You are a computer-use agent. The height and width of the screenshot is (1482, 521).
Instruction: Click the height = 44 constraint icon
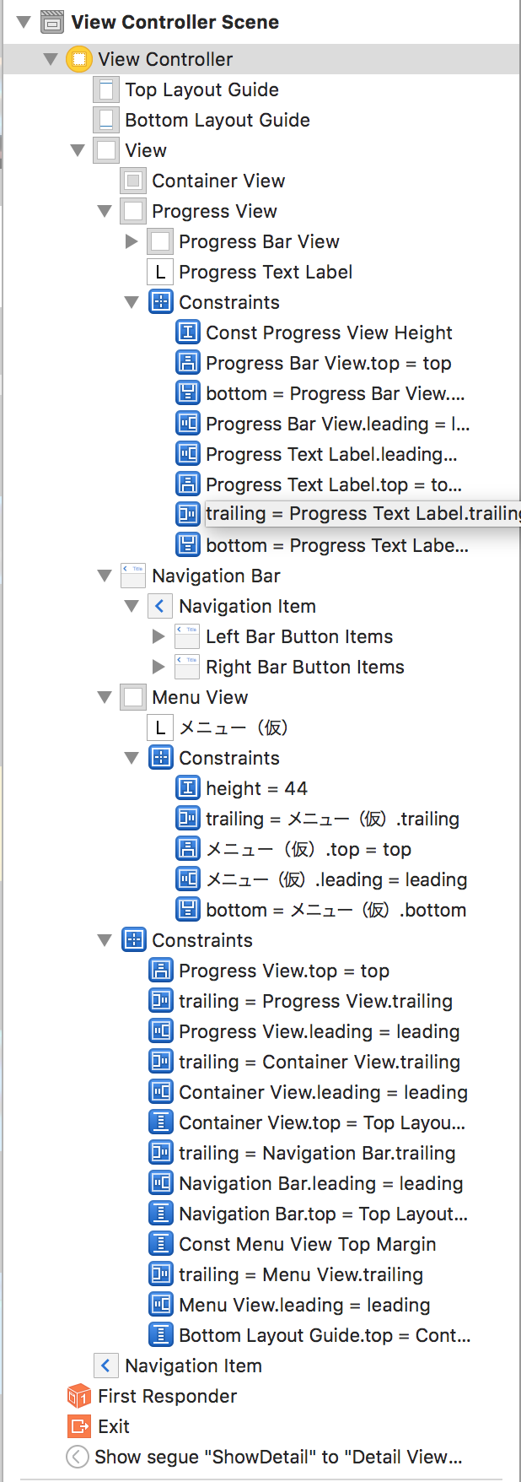click(x=187, y=788)
